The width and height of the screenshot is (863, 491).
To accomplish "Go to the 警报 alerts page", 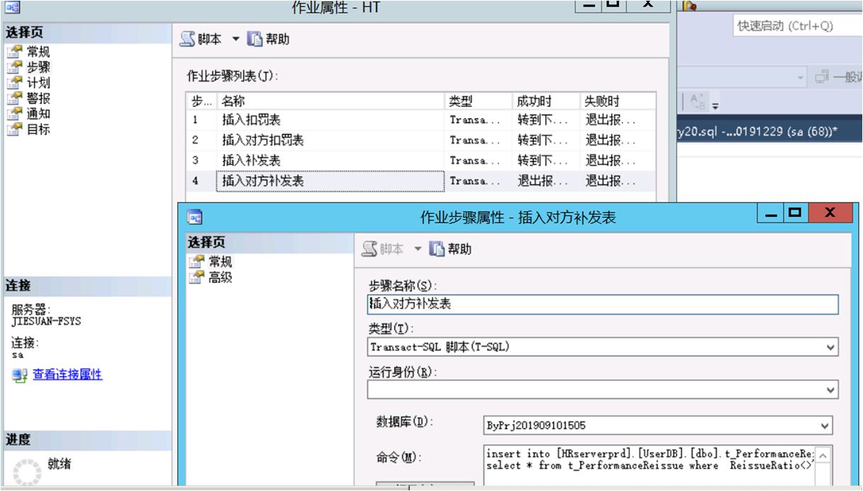I will coord(38,98).
